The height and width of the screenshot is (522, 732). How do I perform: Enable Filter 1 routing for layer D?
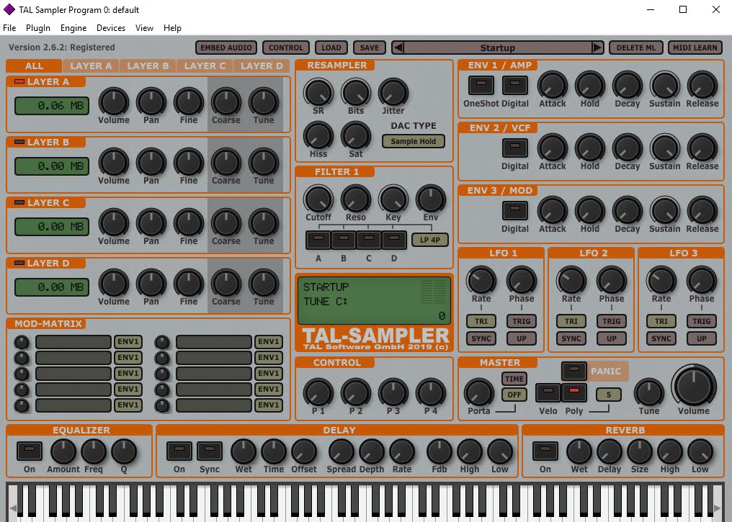pos(394,240)
